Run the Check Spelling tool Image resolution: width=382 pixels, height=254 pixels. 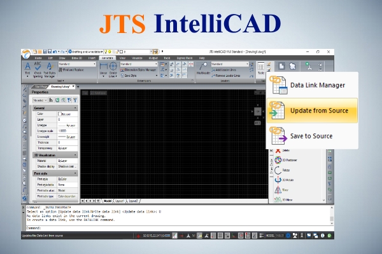(40, 67)
